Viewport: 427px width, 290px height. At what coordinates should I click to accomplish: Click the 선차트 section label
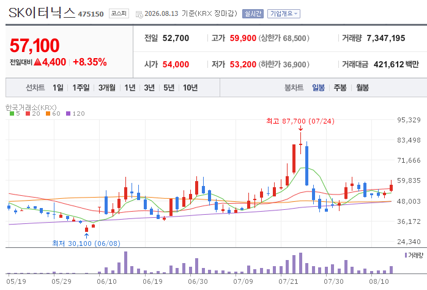click(35, 87)
